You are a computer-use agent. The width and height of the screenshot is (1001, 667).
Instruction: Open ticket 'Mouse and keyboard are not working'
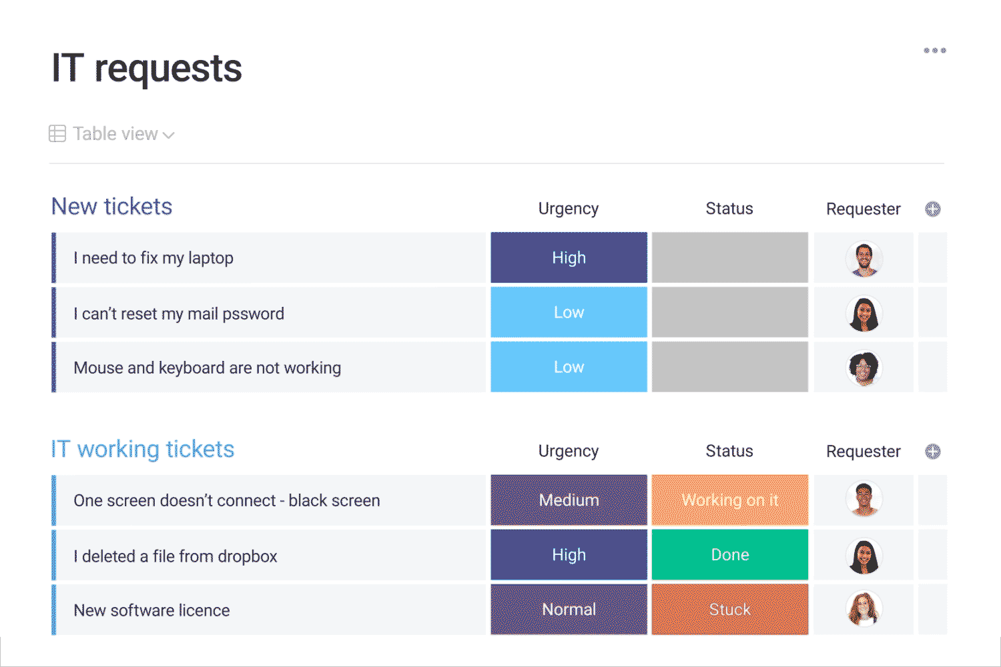208,368
